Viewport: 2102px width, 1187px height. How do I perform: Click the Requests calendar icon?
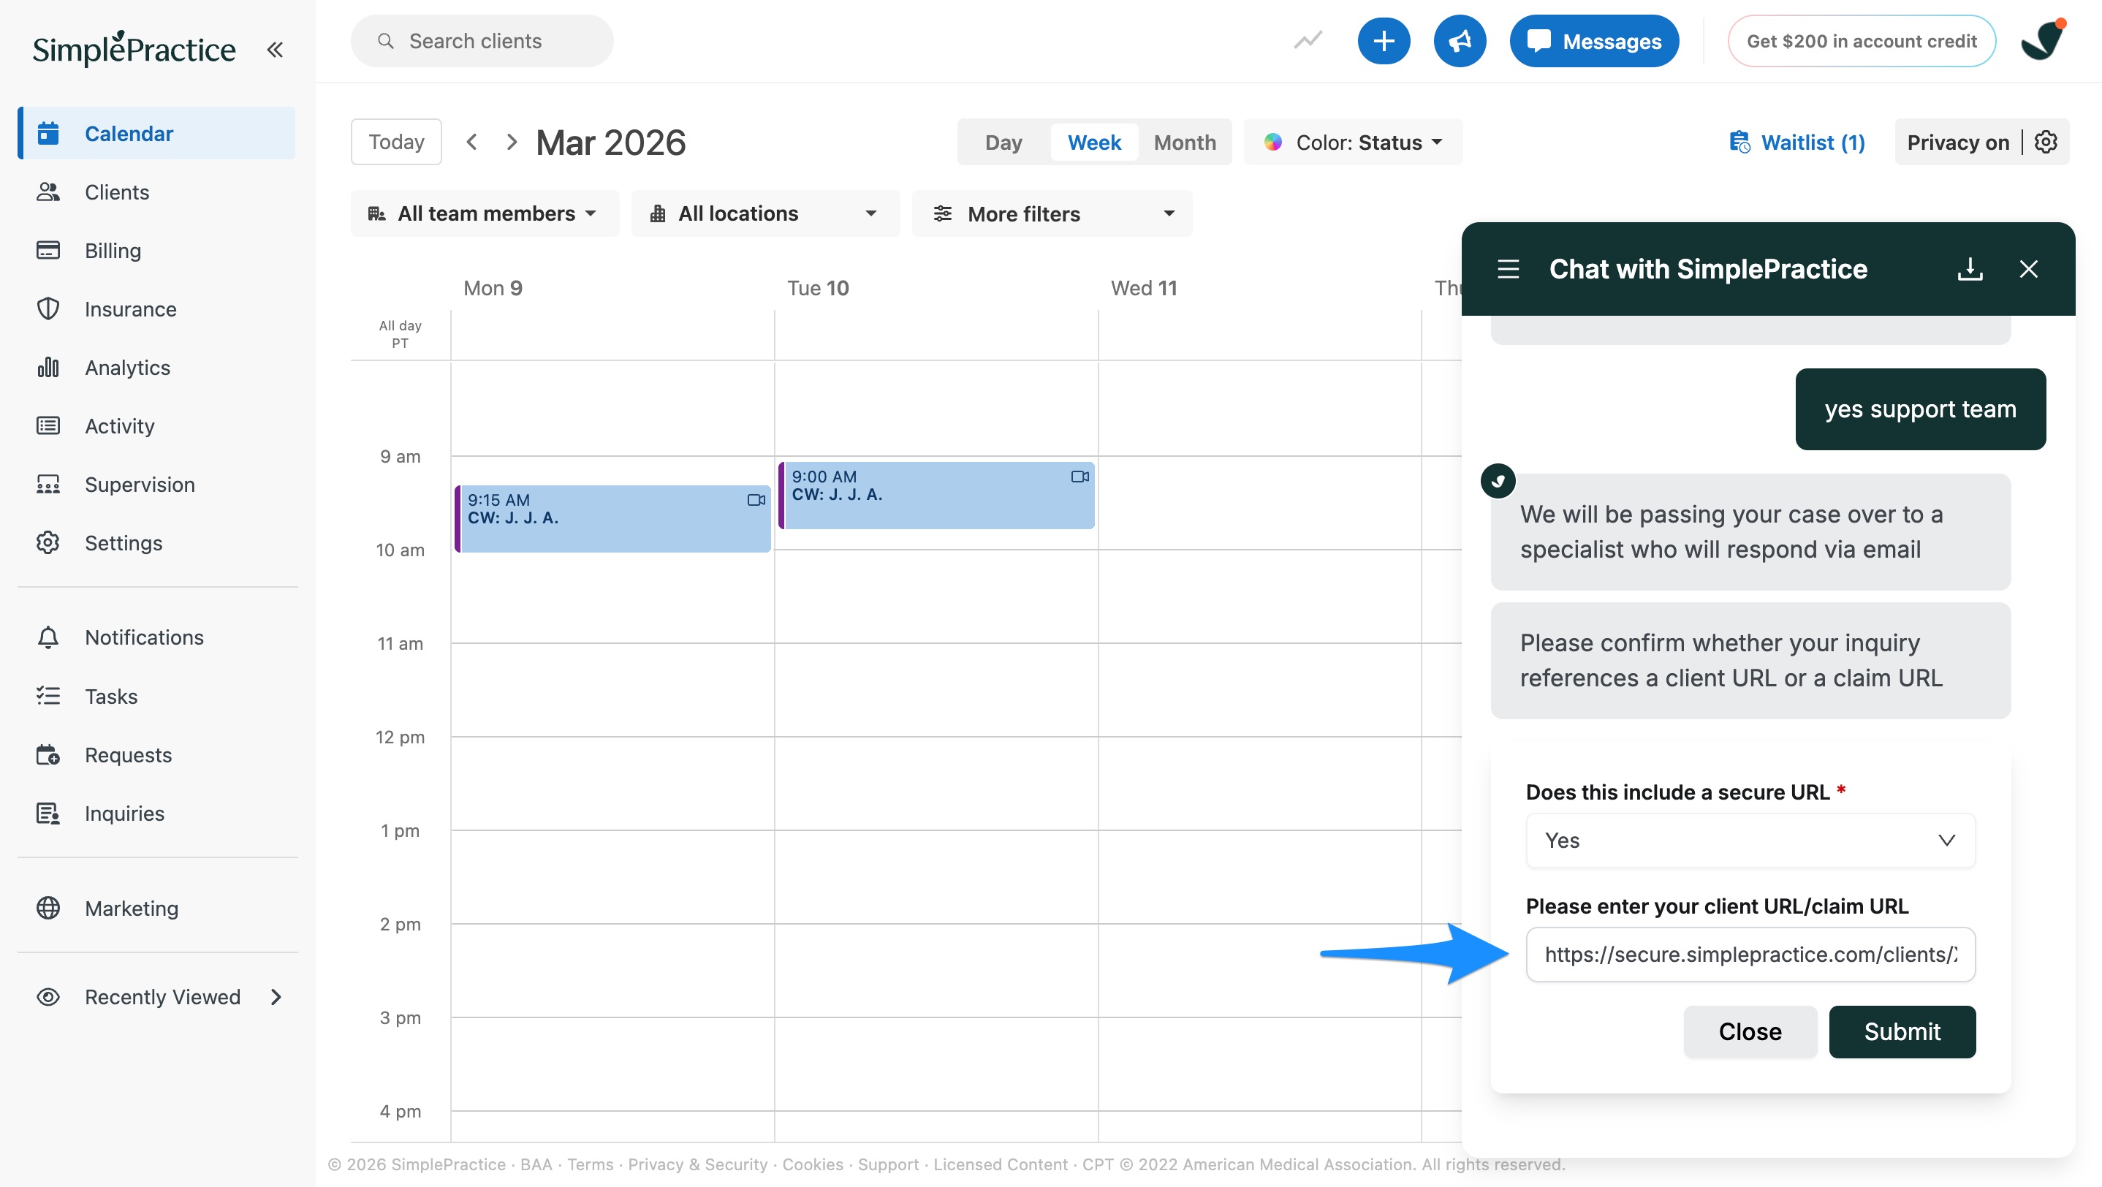click(x=48, y=754)
